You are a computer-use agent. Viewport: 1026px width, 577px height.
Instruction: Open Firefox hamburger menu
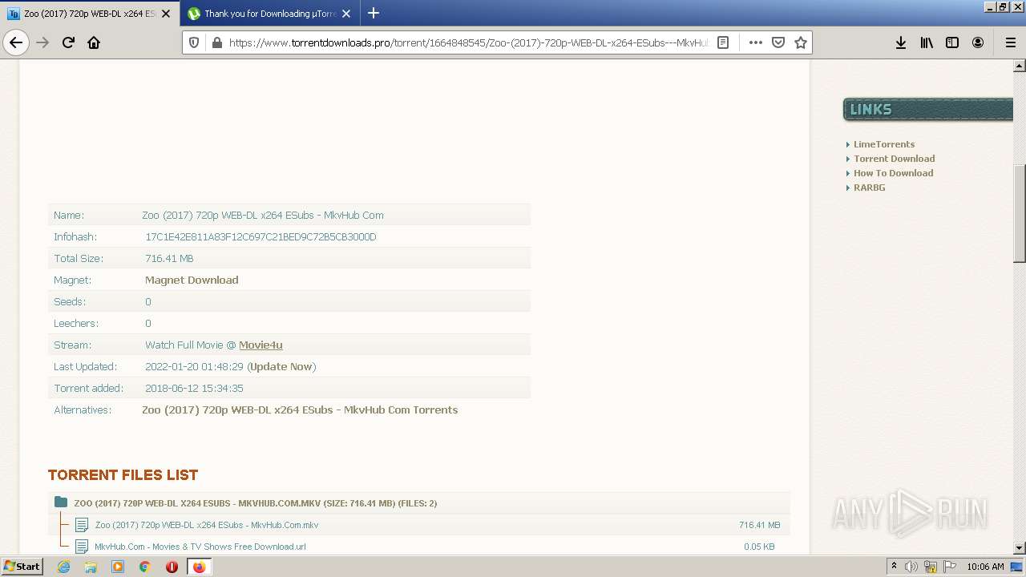1010,42
